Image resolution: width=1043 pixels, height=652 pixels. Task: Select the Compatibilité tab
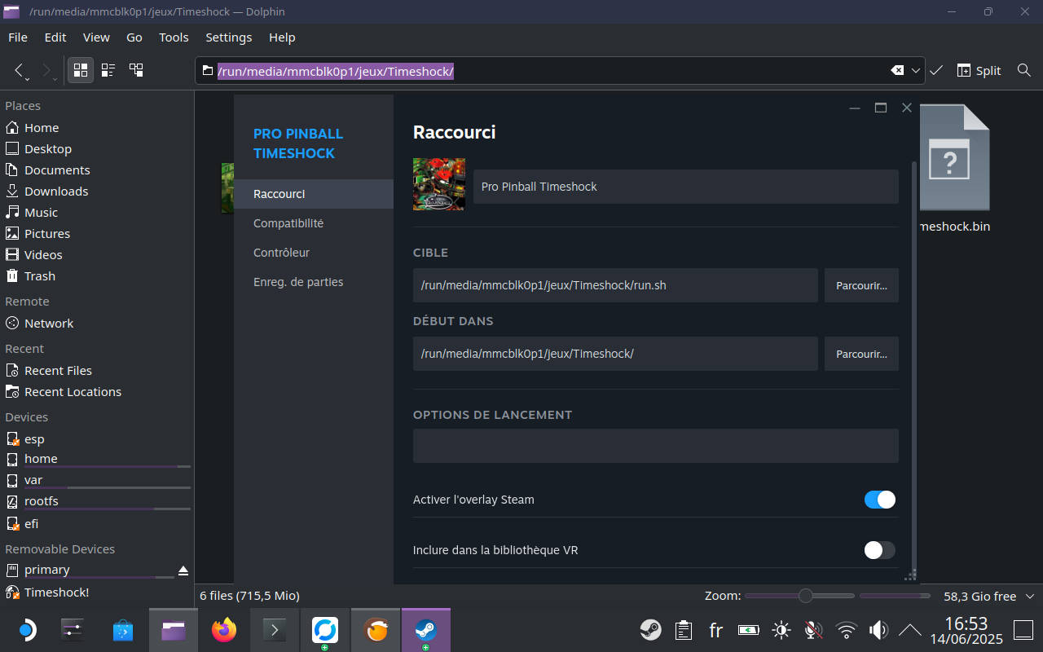[x=314, y=223]
